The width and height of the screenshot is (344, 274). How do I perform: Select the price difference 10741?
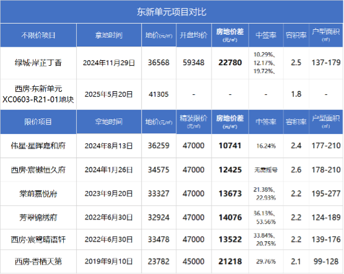pyautogui.click(x=230, y=146)
